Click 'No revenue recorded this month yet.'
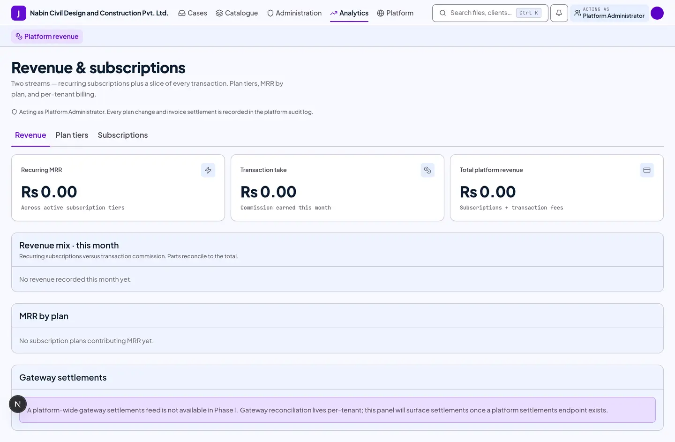This screenshot has width=675, height=442. click(x=75, y=279)
